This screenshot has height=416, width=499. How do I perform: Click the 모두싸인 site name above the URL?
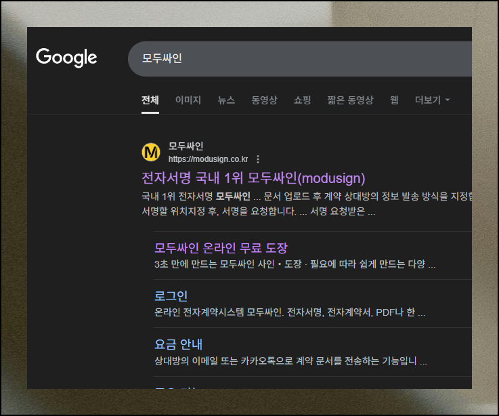coord(186,146)
